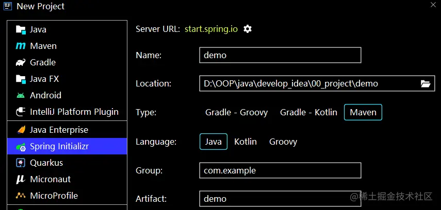Select MicroProfile generator

67,196
